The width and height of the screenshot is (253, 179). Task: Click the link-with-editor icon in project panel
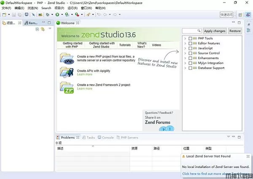43,29
